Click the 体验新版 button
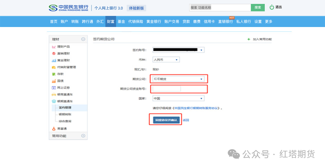Image resolution: width=325 pixels, height=167 pixels. (136, 8)
